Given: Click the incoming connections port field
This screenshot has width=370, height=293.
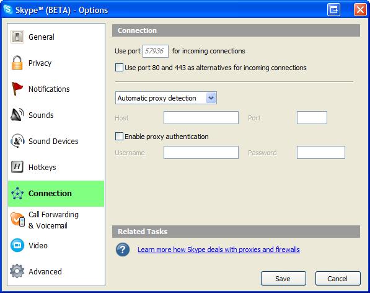Looking at the screenshot, I should (156, 51).
